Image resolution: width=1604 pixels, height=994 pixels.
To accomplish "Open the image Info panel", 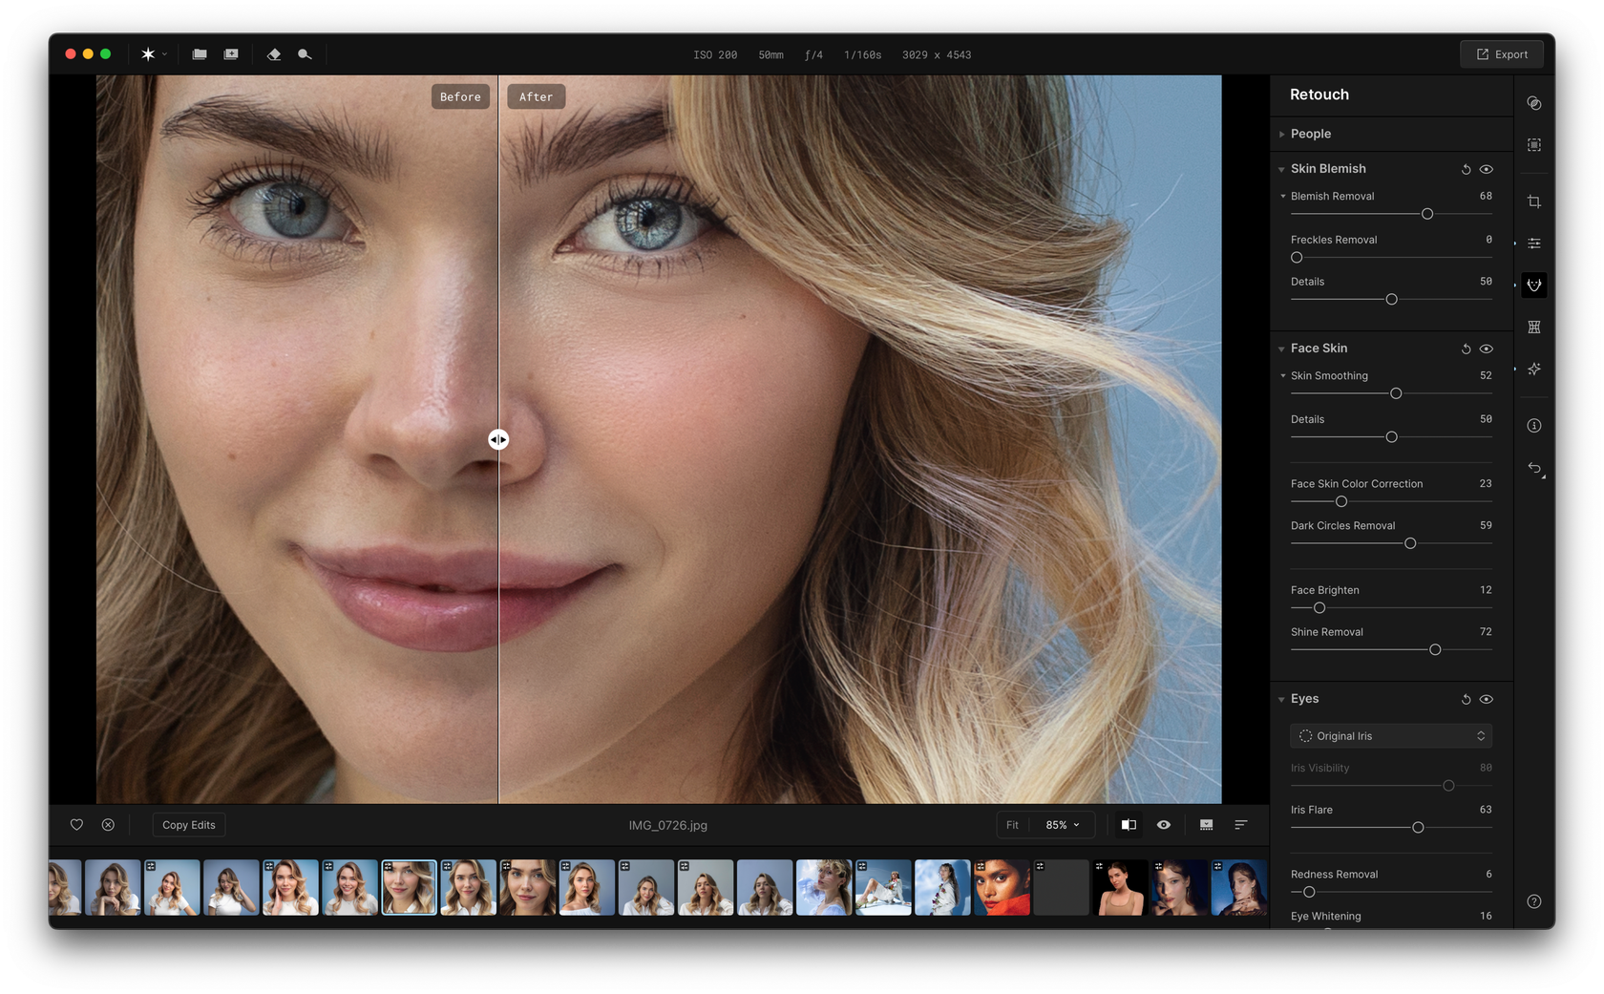I will click(1534, 425).
